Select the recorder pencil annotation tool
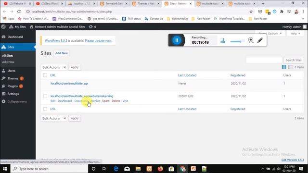 coord(260,40)
